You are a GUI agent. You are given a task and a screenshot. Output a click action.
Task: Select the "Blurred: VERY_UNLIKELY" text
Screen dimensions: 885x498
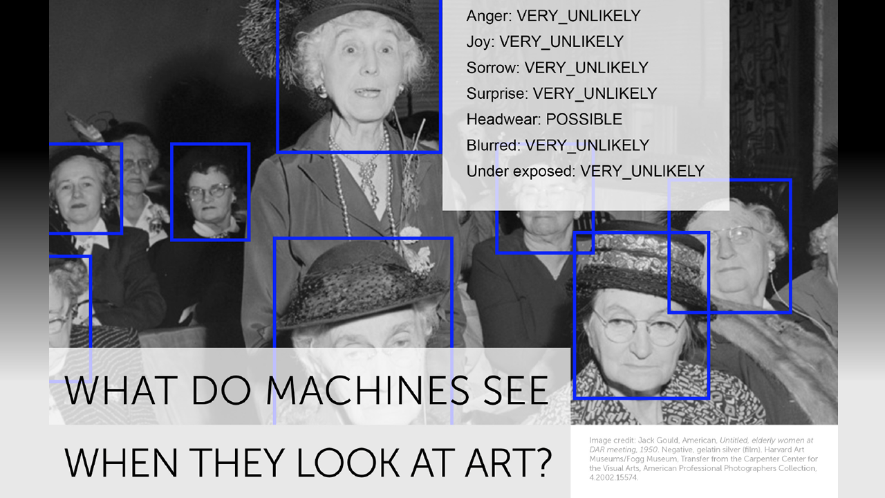pos(558,145)
